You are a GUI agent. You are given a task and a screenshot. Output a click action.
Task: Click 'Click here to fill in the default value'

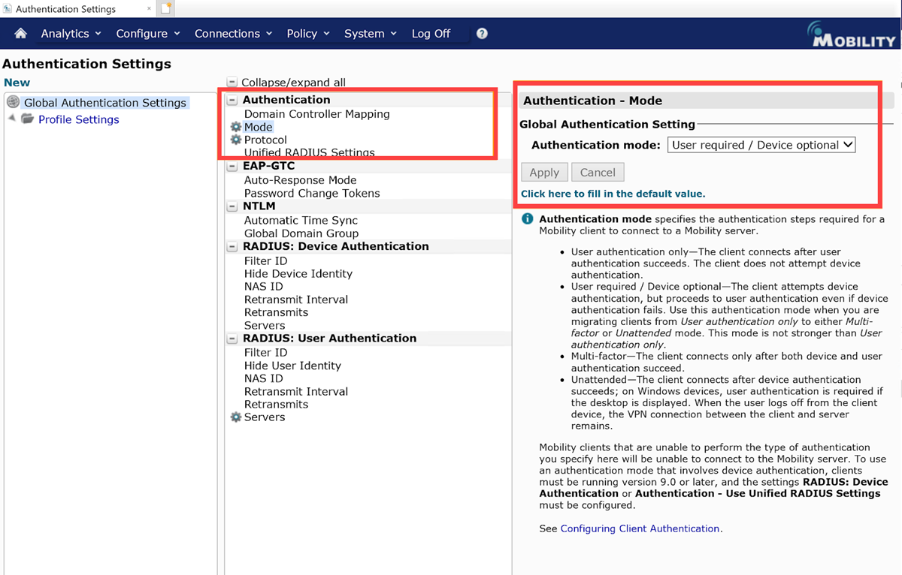point(613,194)
